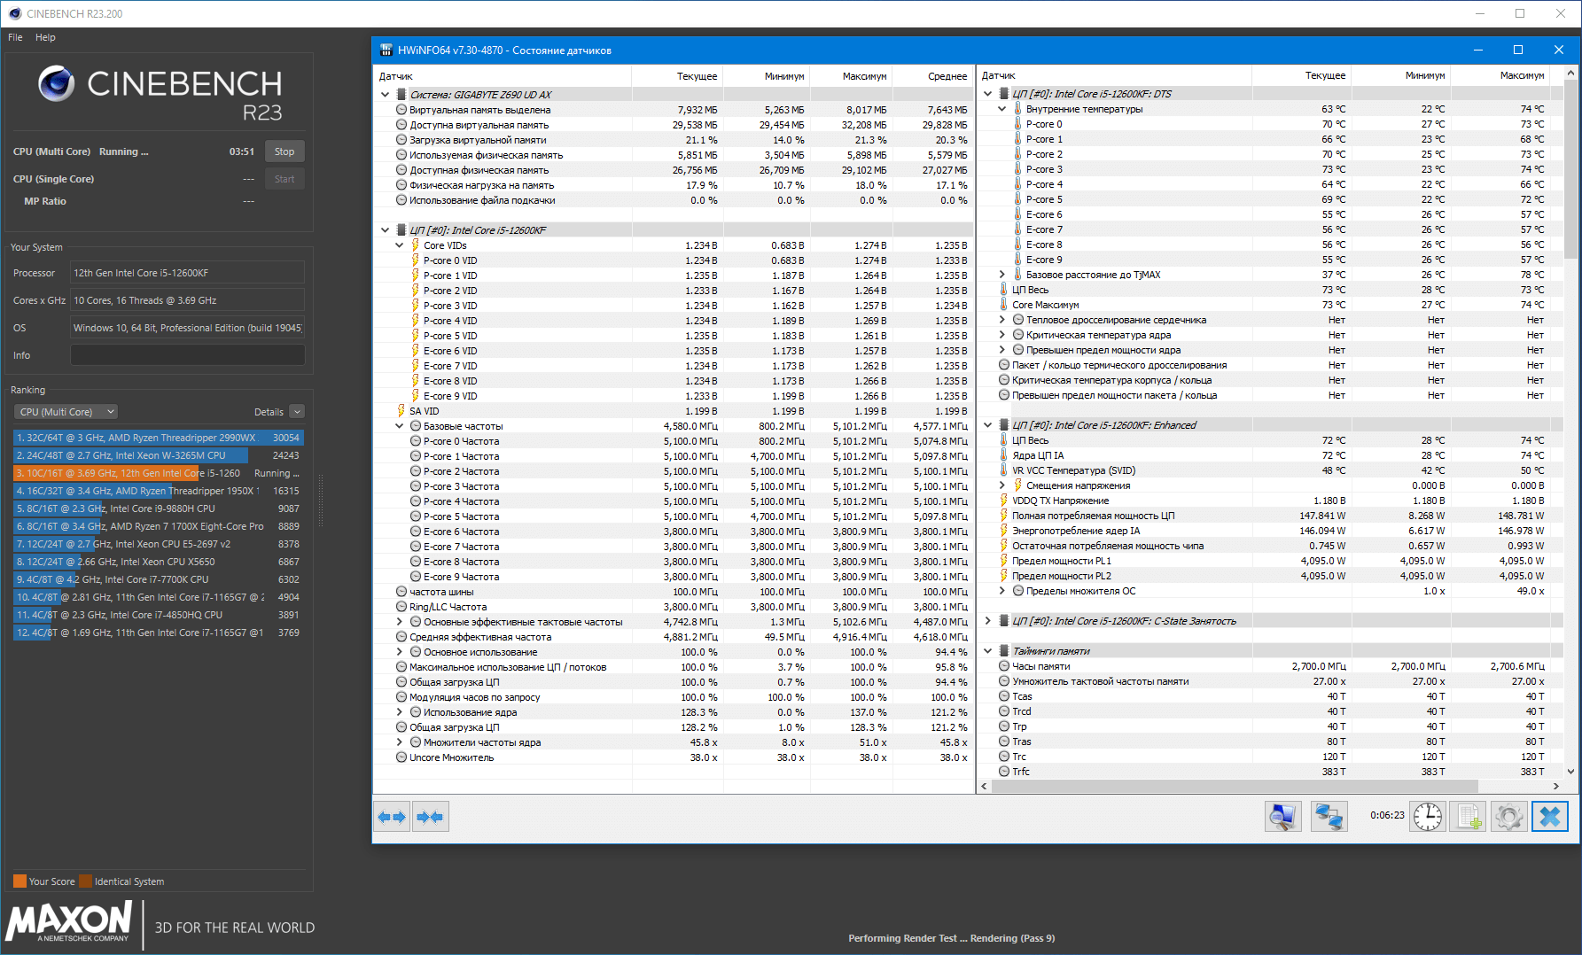Image resolution: width=1582 pixels, height=955 pixels.
Task: Collapse the Система GIGABYTE Z690 group
Action: [385, 95]
